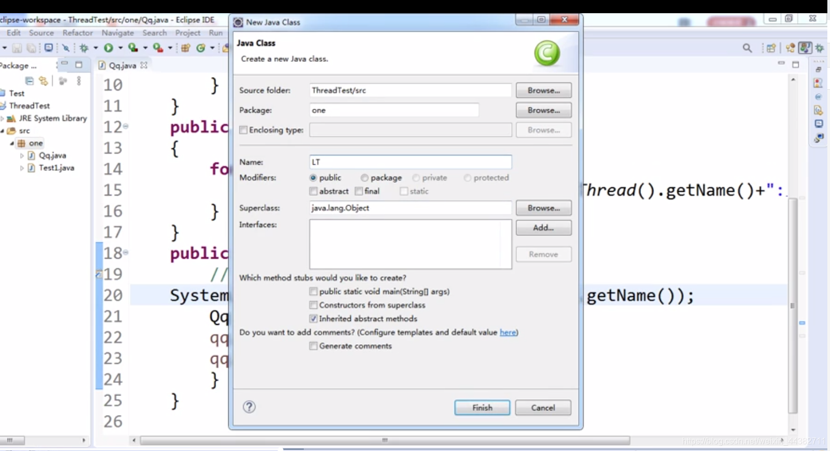
Task: Toggle Link with Editor in Package Explorer
Action: click(43, 81)
